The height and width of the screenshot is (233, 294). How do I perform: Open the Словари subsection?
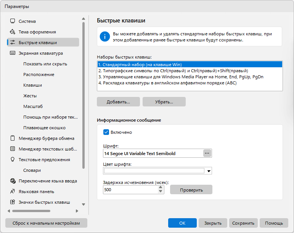(32, 170)
